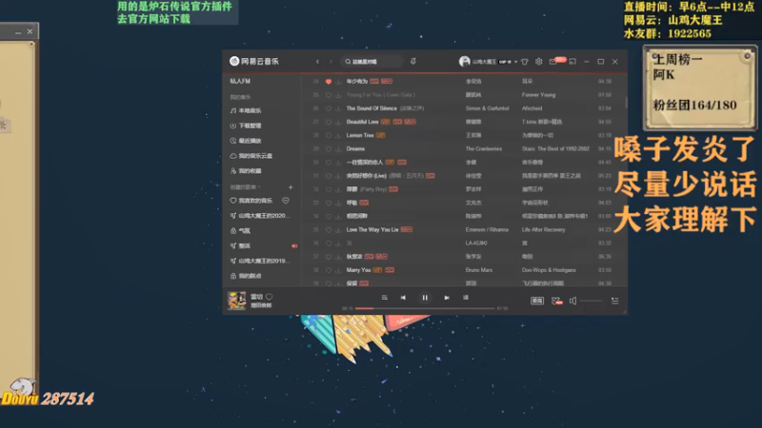
Task: Open the messages mail icon
Action: 553,62
